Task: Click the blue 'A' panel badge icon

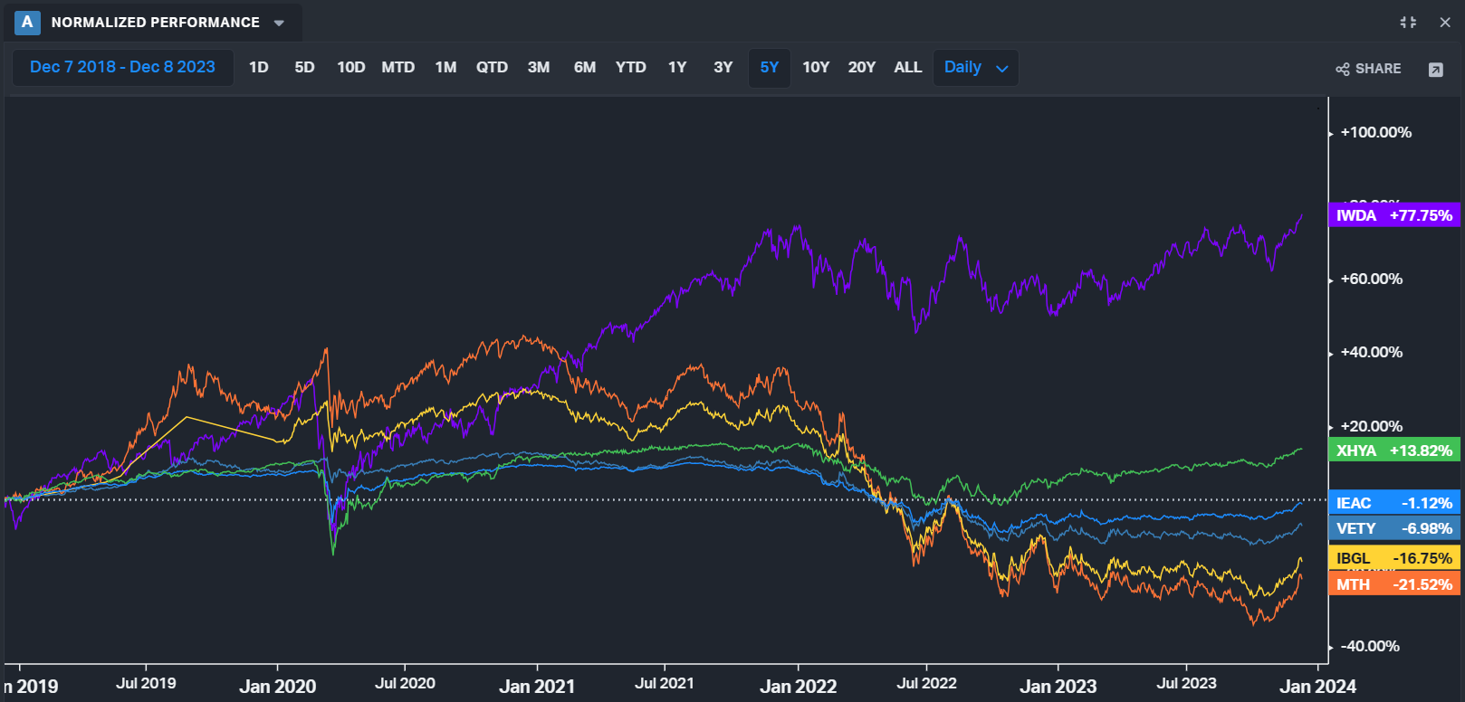Action: pyautogui.click(x=27, y=22)
